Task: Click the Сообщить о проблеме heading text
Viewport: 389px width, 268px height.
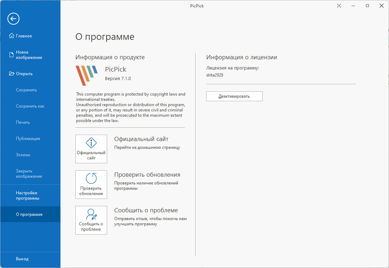Action: click(146, 210)
